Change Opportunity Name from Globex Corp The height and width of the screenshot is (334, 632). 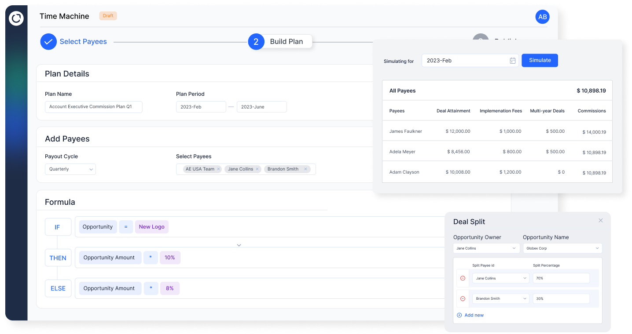[562, 248]
